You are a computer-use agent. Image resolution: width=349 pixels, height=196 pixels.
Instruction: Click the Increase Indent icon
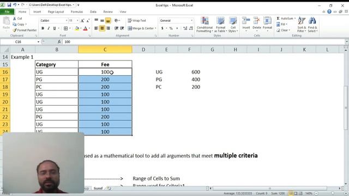tap(122, 28)
